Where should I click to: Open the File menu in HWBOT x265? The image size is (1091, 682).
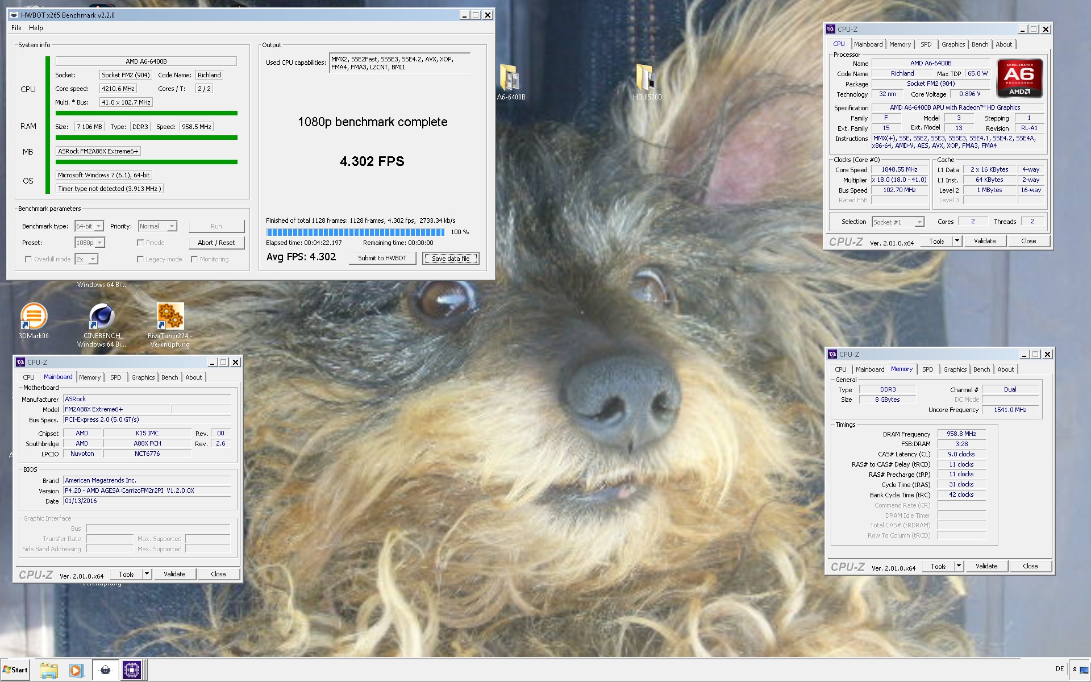pos(16,28)
